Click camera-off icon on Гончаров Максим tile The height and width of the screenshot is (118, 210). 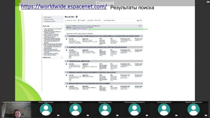point(177,115)
